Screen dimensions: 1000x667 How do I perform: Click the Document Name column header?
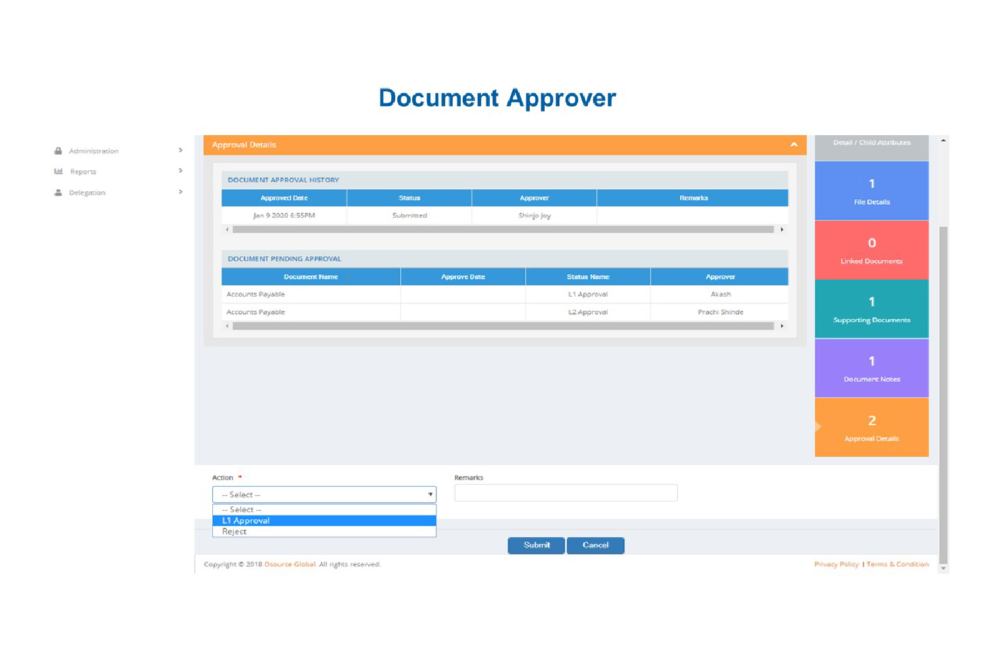311,277
